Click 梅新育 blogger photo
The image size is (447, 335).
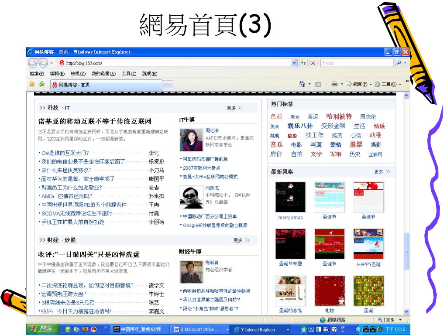coord(191,271)
